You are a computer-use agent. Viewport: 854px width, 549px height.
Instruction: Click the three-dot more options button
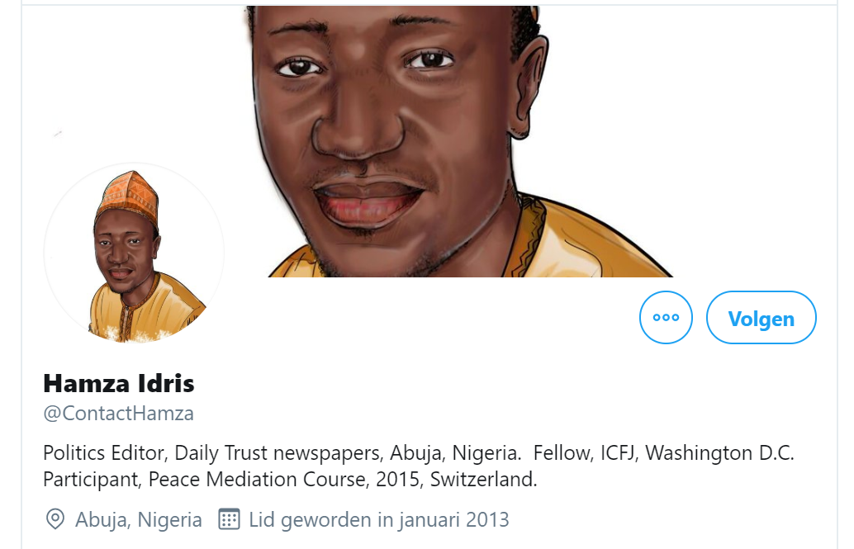[666, 318]
